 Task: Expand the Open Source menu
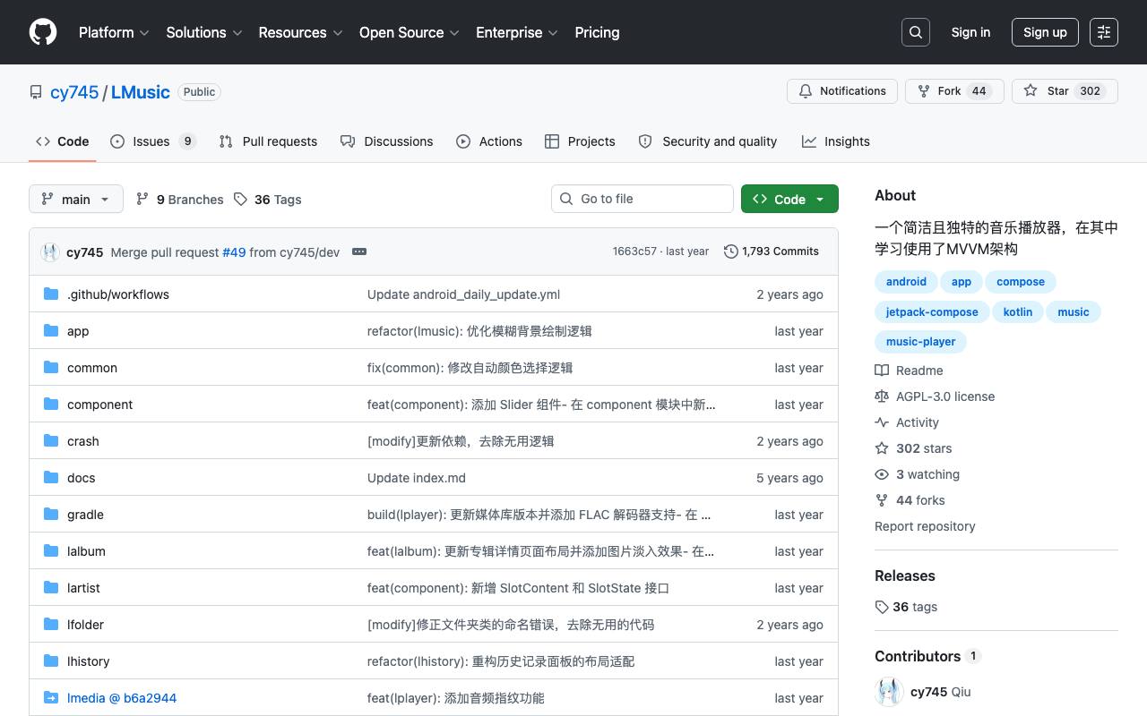[x=410, y=32]
